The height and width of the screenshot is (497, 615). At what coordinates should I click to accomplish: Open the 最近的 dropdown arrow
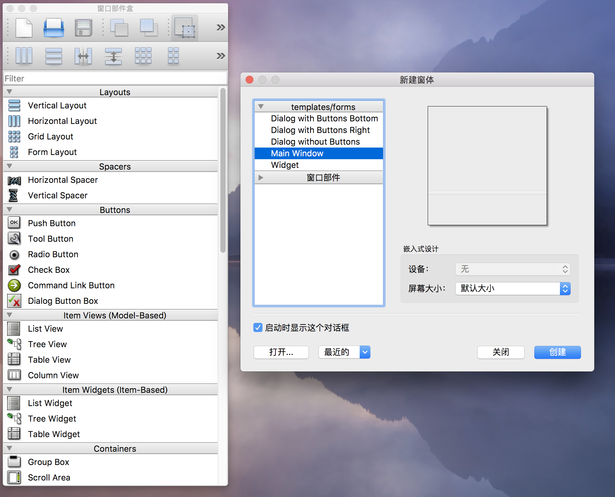[365, 352]
